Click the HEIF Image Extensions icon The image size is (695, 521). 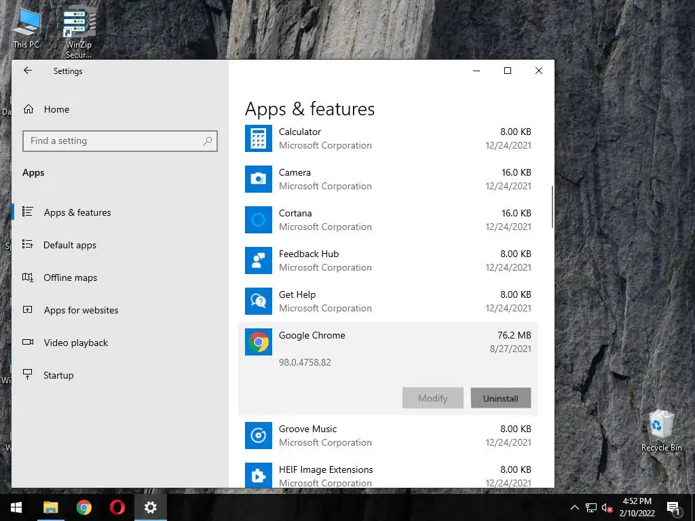(x=259, y=475)
